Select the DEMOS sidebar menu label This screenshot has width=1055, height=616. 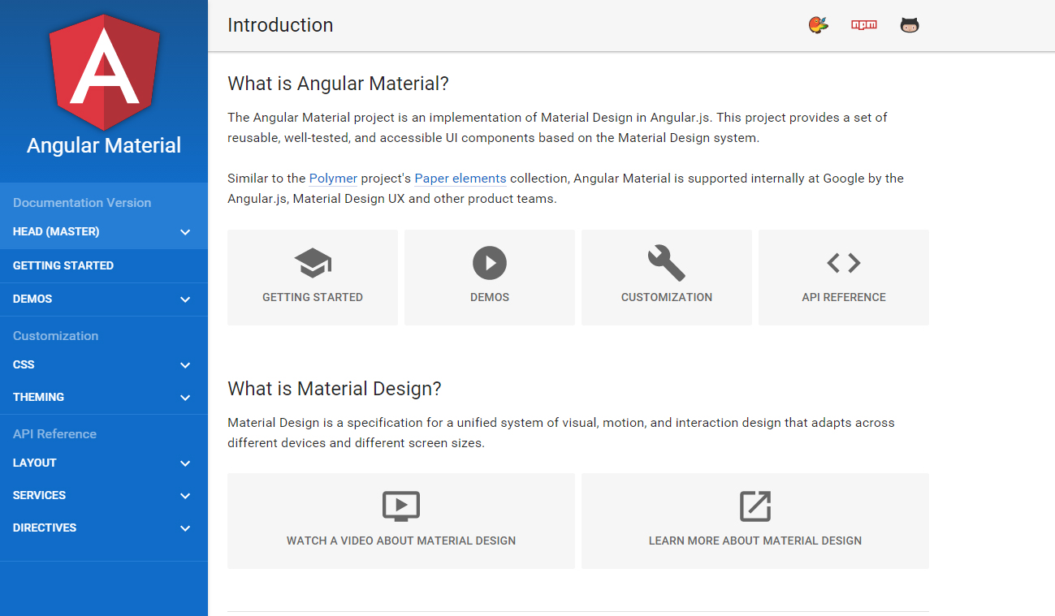[32, 299]
